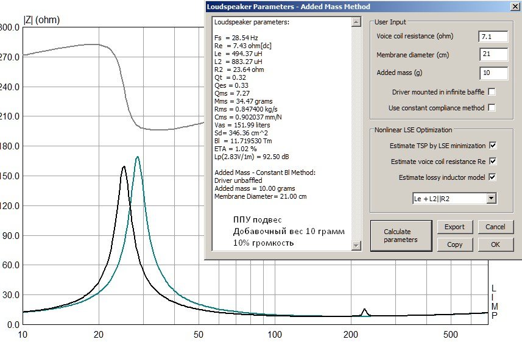
Task: Click the 'Rms = 0.847400 kg/s' line
Action: (245, 109)
